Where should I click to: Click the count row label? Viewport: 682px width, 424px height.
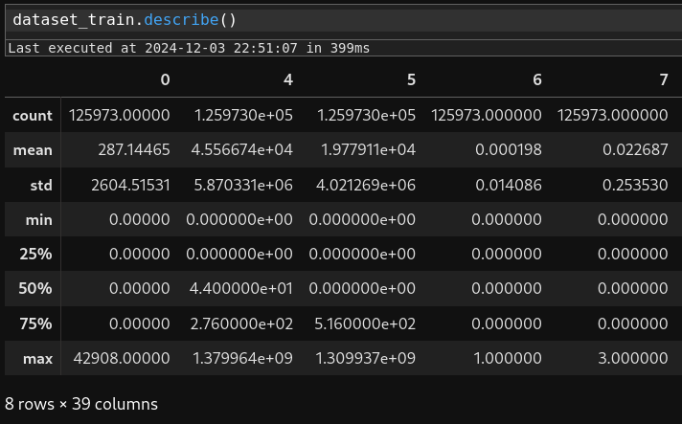click(x=33, y=116)
